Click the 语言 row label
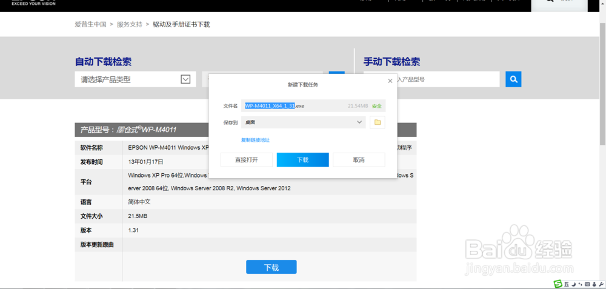 click(x=86, y=202)
